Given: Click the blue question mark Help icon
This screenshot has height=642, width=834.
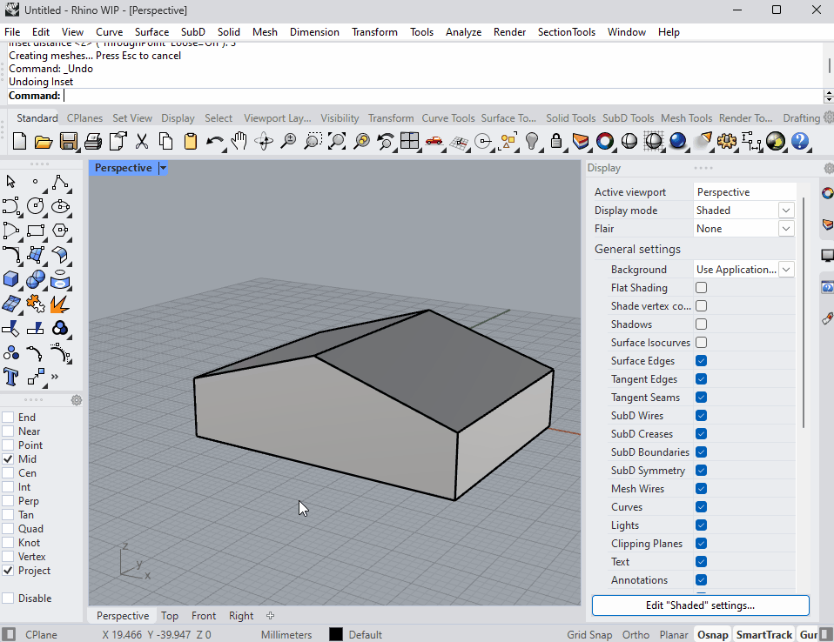Looking at the screenshot, I should pyautogui.click(x=800, y=142).
